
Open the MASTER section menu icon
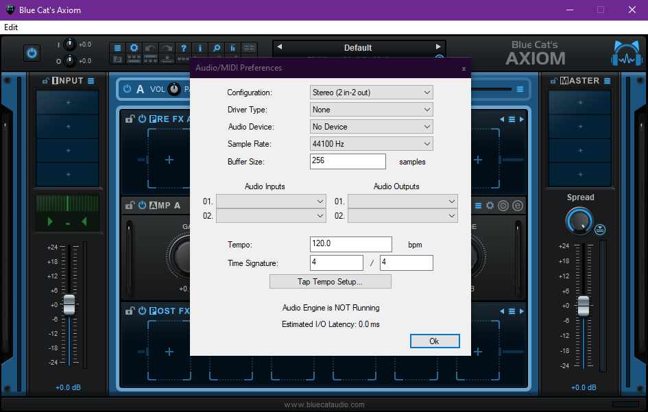tap(607, 81)
